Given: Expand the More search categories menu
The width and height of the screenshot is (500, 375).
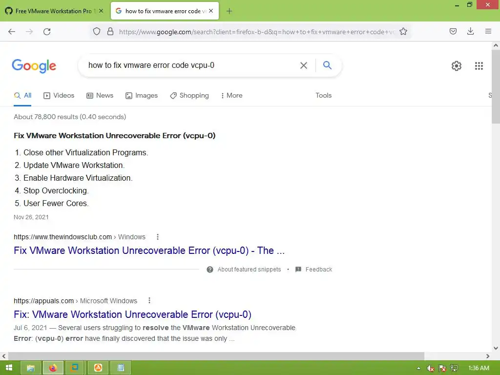Looking at the screenshot, I should (232, 95).
